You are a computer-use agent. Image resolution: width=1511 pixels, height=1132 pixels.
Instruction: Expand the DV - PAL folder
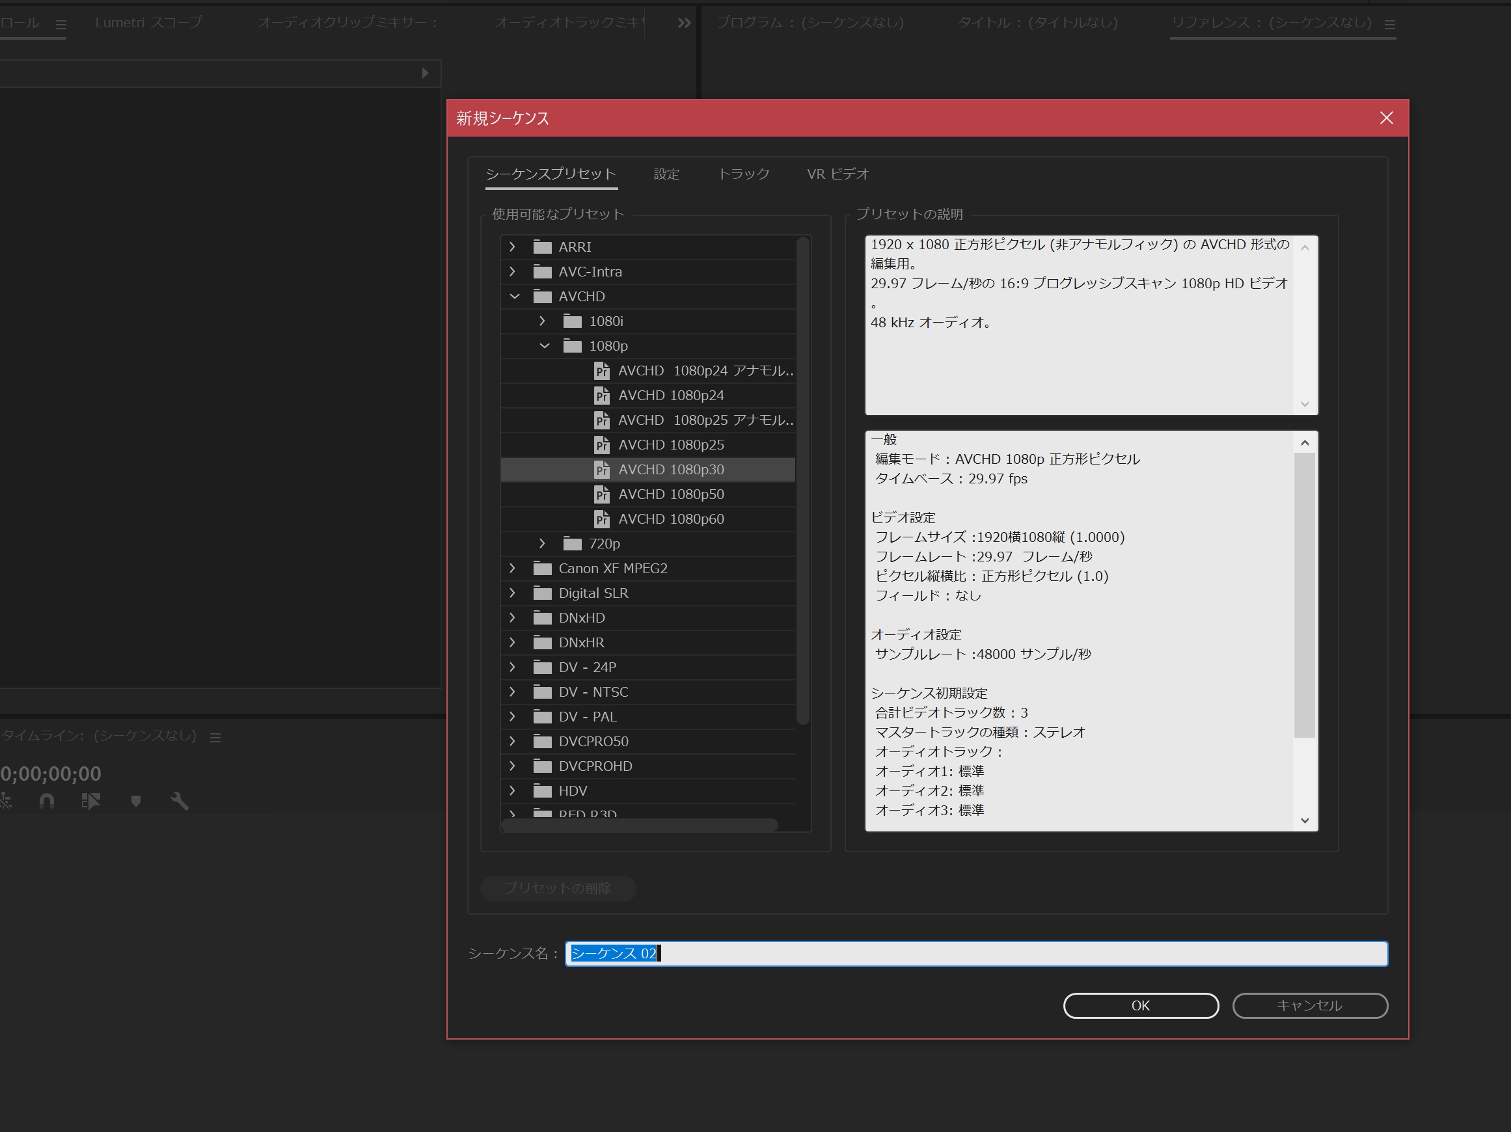pos(512,716)
